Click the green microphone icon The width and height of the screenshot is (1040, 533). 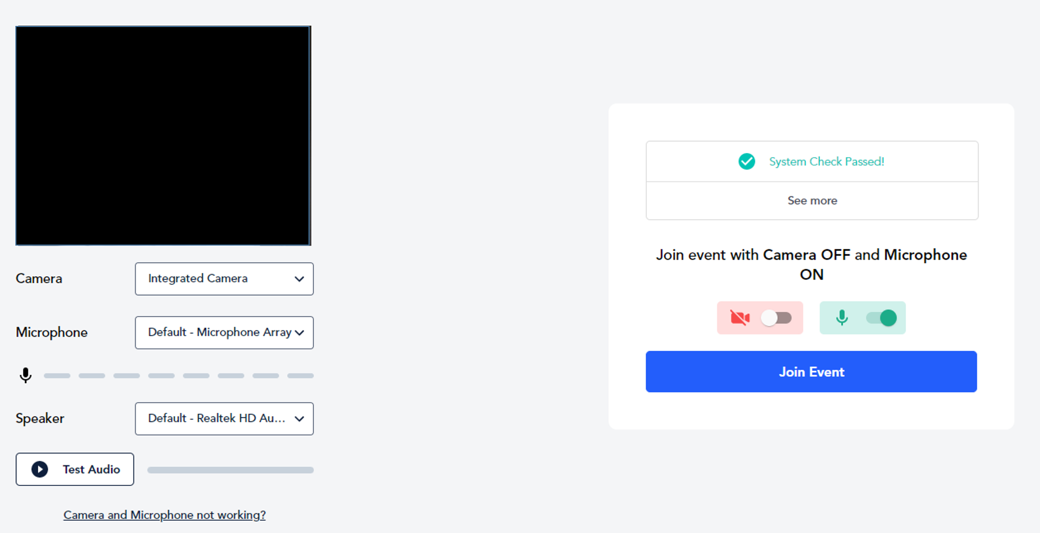[842, 318]
